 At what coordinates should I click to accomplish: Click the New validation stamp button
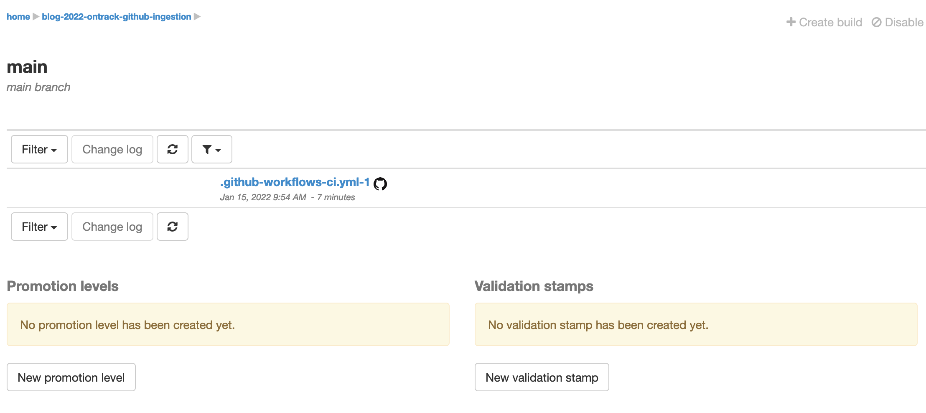tap(542, 377)
